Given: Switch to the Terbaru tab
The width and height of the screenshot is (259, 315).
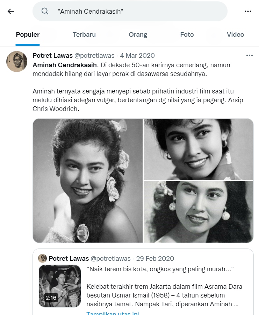Looking at the screenshot, I should coord(84,35).
